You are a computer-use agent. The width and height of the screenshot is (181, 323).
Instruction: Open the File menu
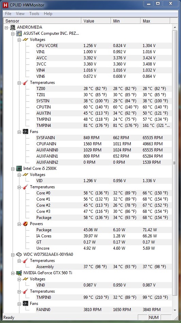pyautogui.click(x=8, y=14)
